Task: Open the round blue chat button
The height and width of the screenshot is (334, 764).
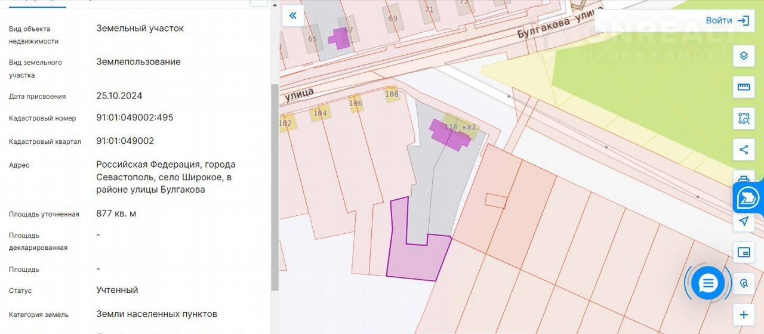Action: tap(708, 283)
